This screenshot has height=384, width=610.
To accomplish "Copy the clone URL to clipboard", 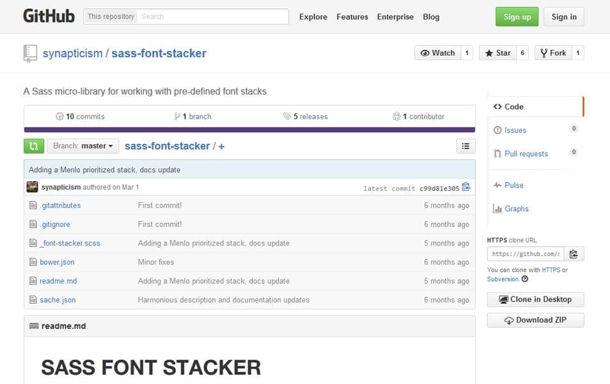I will [x=574, y=253].
